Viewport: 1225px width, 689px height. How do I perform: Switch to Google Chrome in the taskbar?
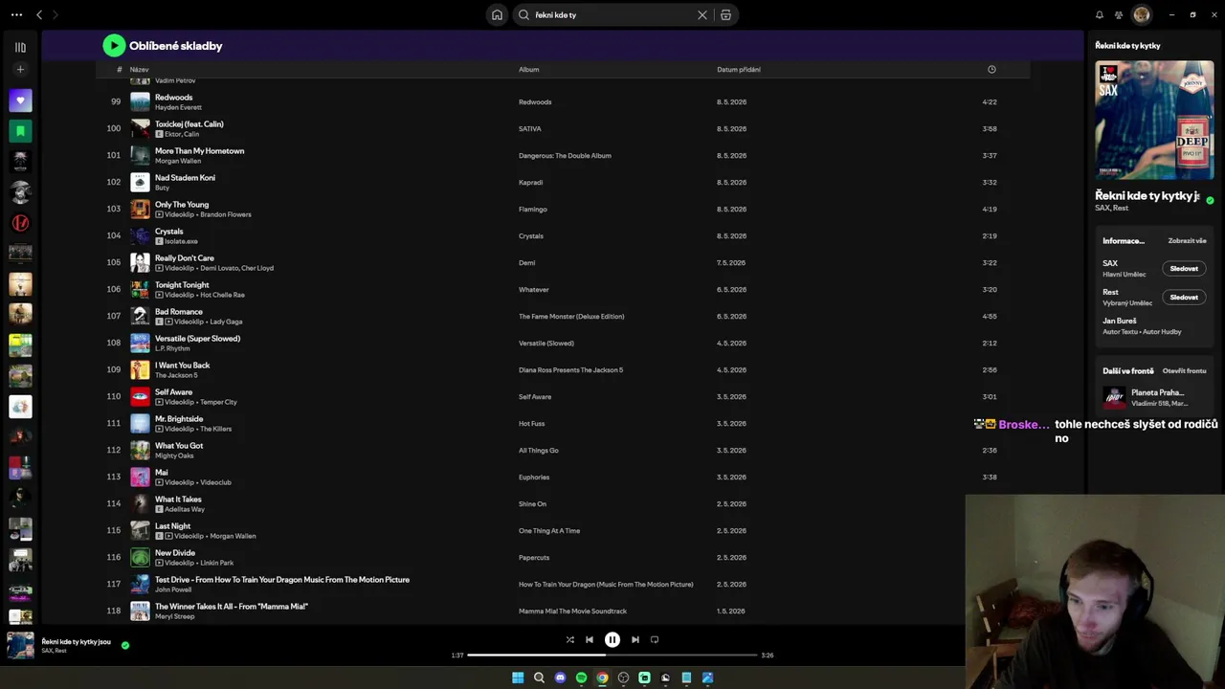(602, 678)
